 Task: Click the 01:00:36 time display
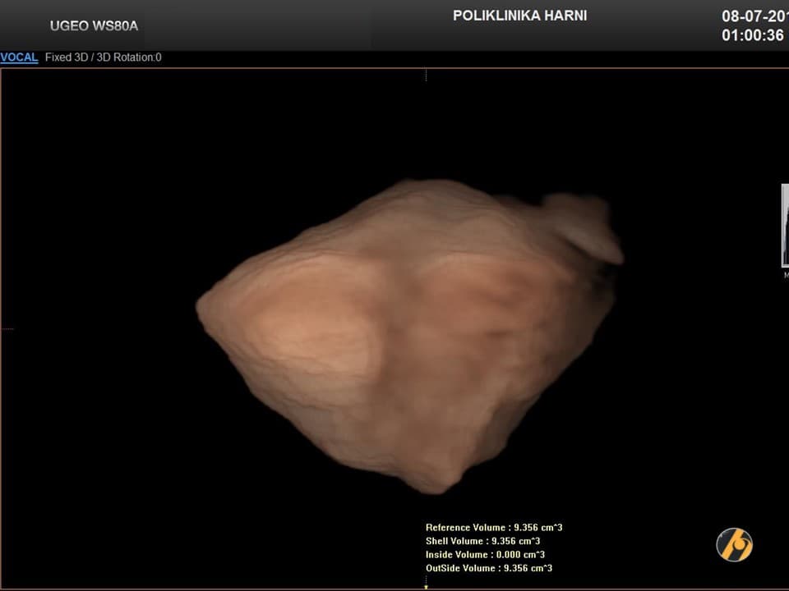click(x=752, y=36)
